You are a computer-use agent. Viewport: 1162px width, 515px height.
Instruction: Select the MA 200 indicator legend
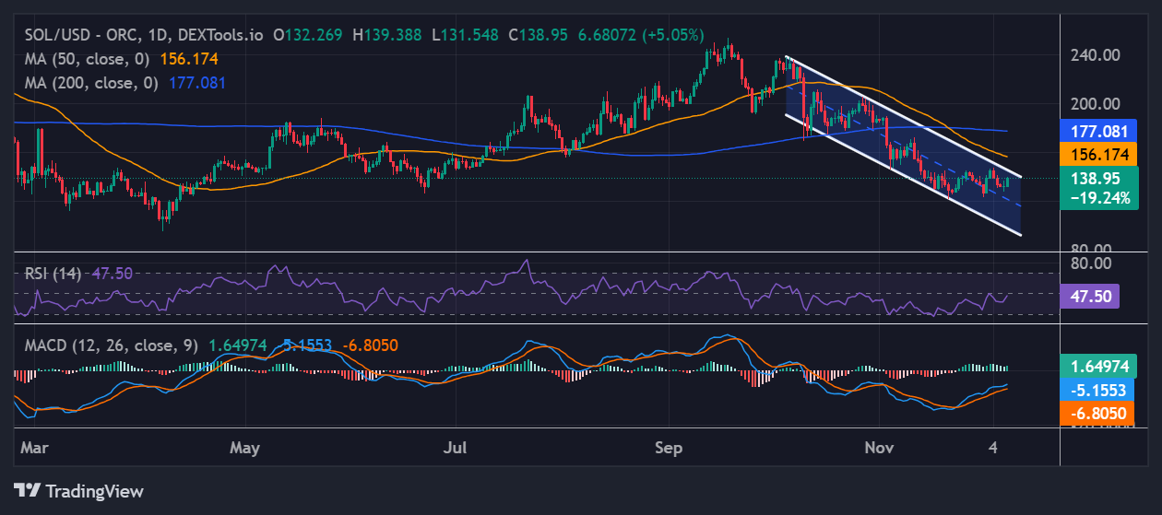point(91,83)
